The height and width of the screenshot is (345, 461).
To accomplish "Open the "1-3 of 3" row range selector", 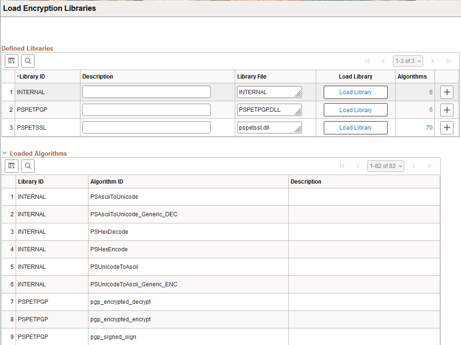I will coord(408,61).
